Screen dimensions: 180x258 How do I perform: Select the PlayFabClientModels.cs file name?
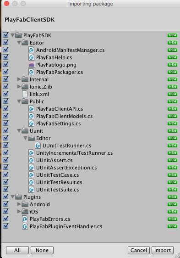65,116
